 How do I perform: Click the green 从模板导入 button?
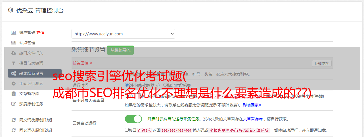click(120, 50)
